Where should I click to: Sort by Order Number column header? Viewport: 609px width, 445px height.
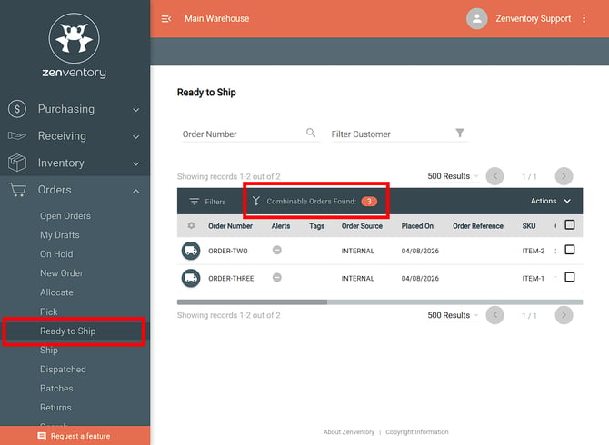230,226
